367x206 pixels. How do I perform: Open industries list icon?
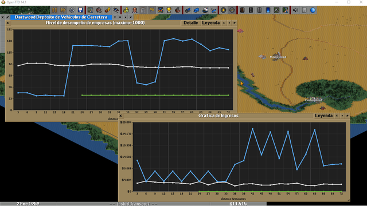178,10
